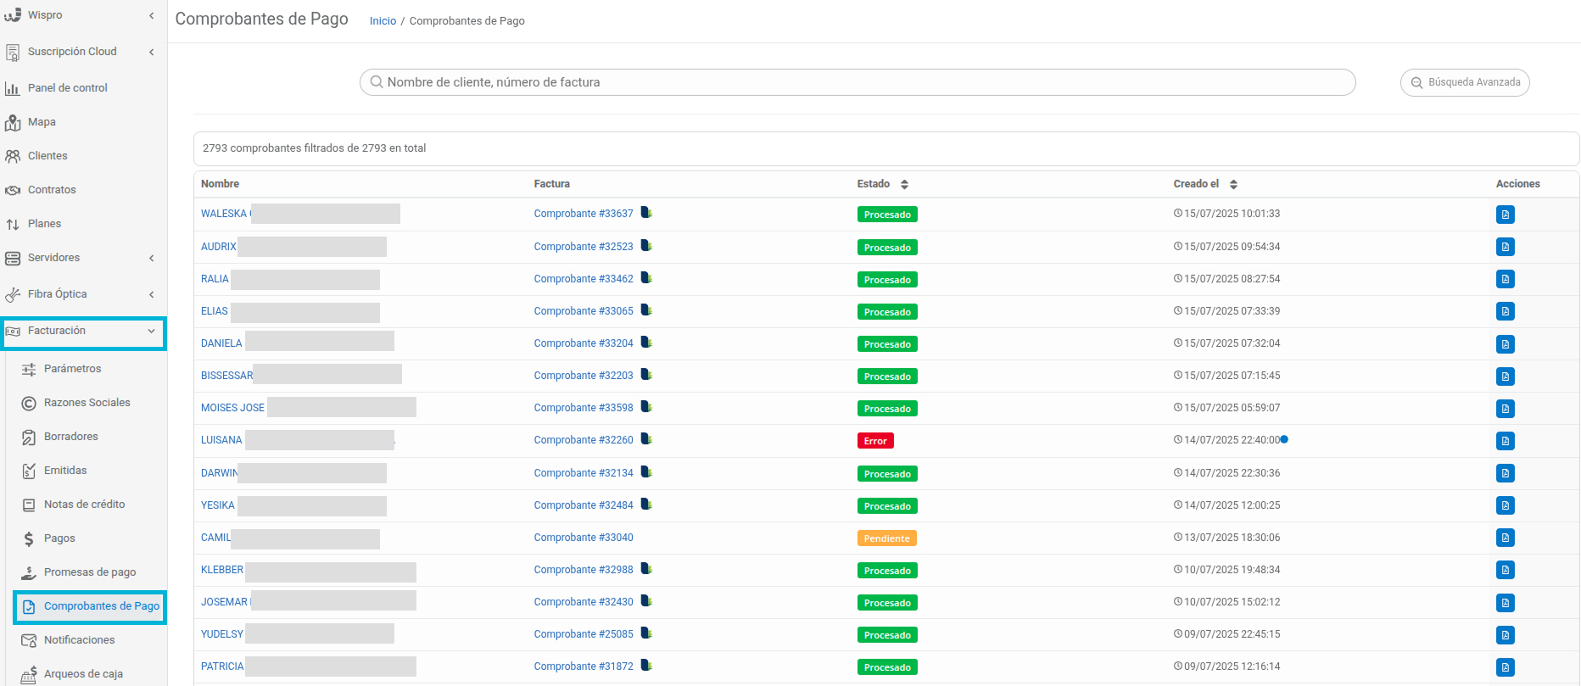This screenshot has height=686, width=1581.
Task: Click the Parámetros sliders icon
Action: (x=29, y=369)
